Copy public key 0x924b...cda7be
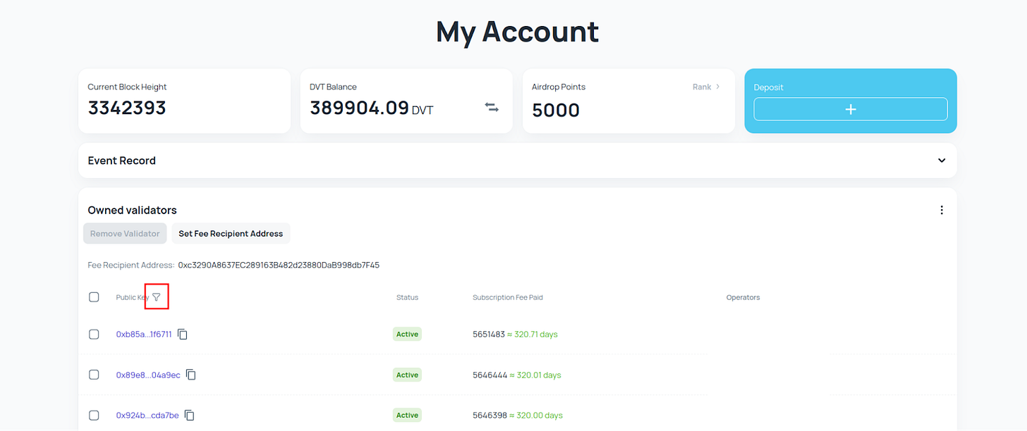 [189, 415]
